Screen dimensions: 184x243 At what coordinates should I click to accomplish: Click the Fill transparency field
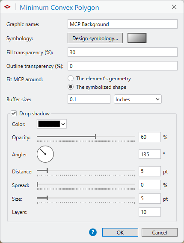point(122,52)
